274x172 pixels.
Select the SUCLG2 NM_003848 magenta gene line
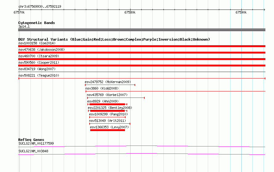point(142,154)
